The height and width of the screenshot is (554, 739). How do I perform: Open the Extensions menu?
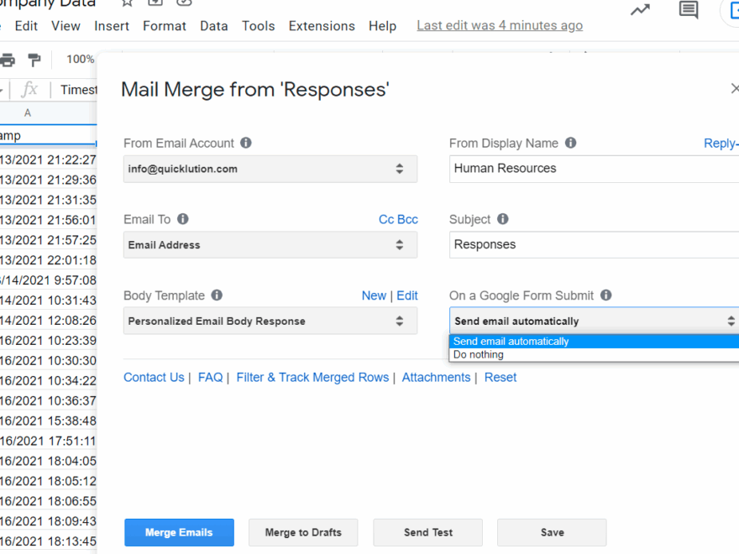[x=322, y=26]
